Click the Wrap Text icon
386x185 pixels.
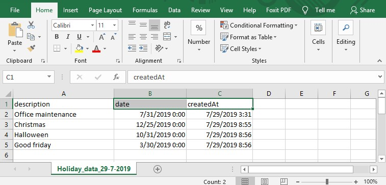(x=167, y=25)
